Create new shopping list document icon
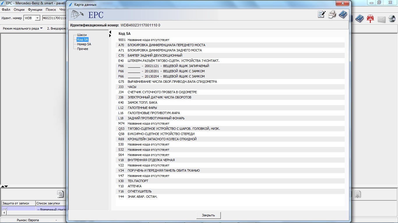The width and height of the screenshot is (398, 223). (60, 194)
